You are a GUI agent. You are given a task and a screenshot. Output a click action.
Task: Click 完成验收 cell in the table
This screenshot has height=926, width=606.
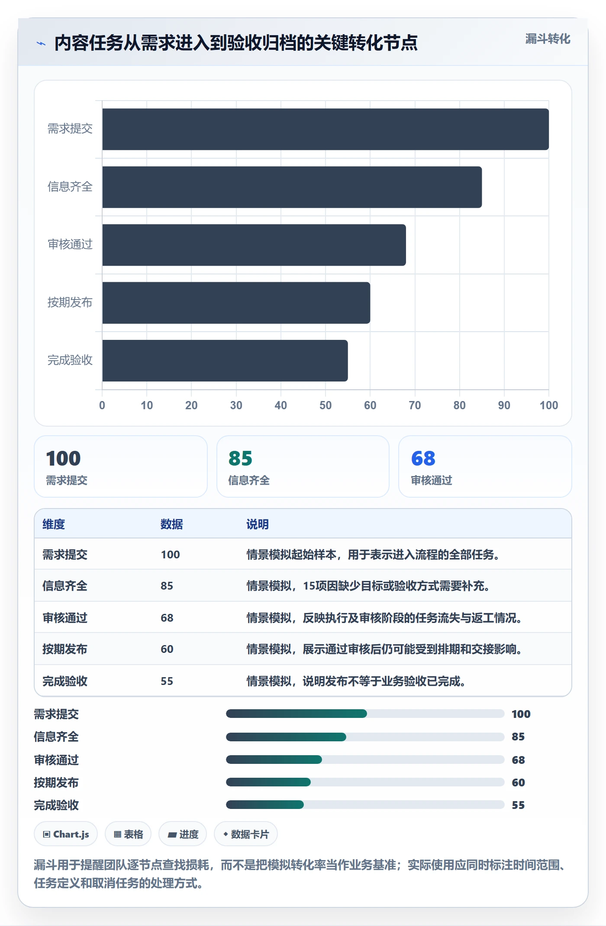(65, 681)
